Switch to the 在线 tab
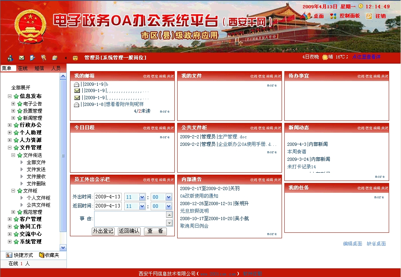 click(23, 68)
